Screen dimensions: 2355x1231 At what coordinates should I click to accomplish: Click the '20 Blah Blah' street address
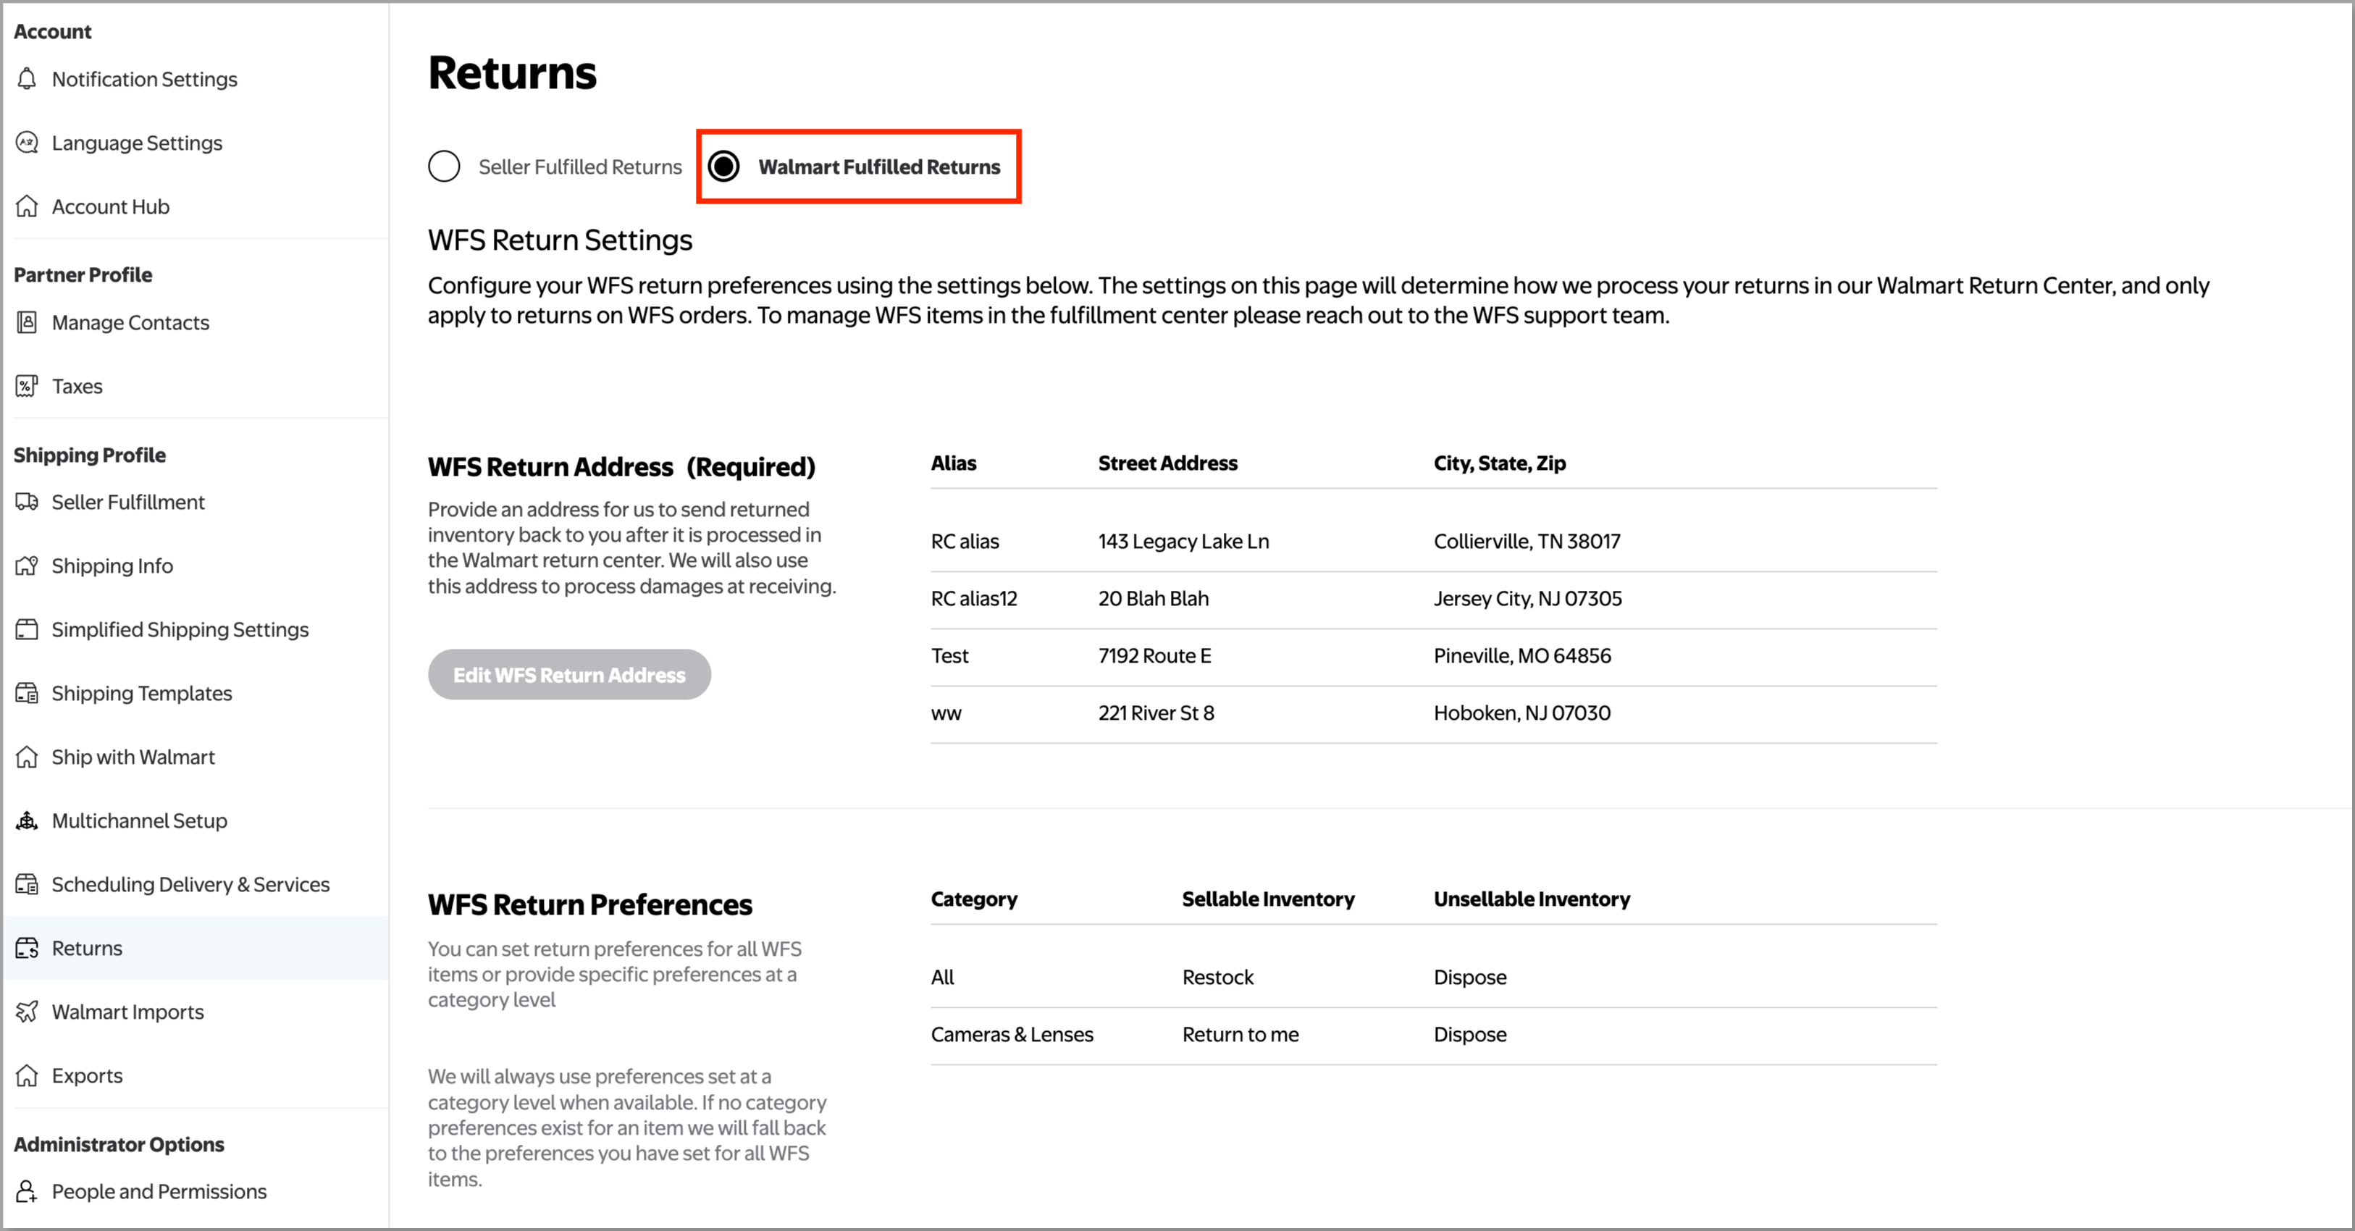point(1153,599)
